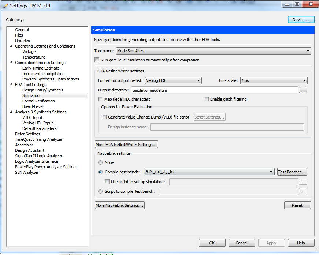
Task: Click the Output directory text field
Action: pyautogui.click(x=215, y=90)
